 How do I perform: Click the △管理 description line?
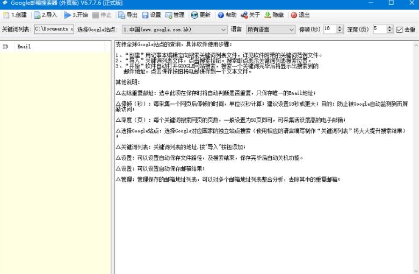[228, 179]
